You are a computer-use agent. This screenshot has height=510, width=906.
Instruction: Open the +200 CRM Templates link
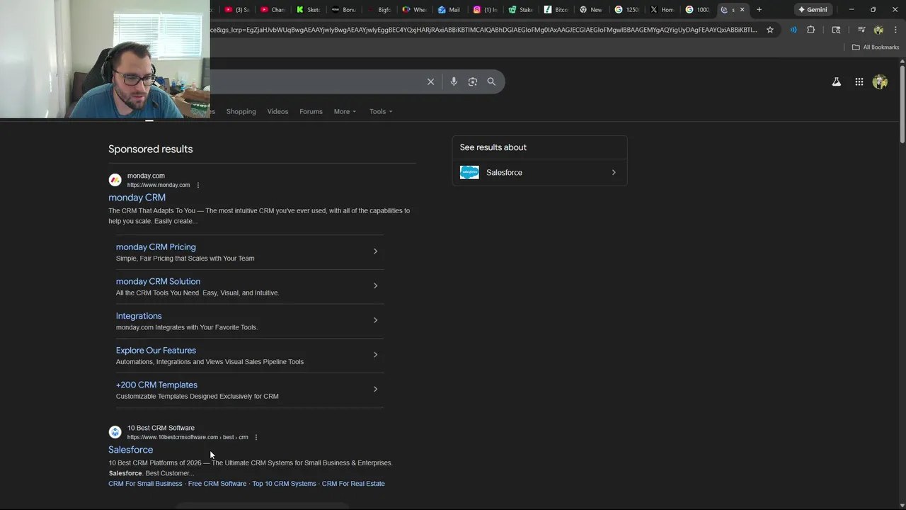(156, 385)
